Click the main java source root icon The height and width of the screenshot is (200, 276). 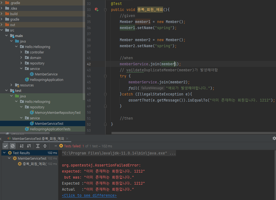(x=17, y=41)
